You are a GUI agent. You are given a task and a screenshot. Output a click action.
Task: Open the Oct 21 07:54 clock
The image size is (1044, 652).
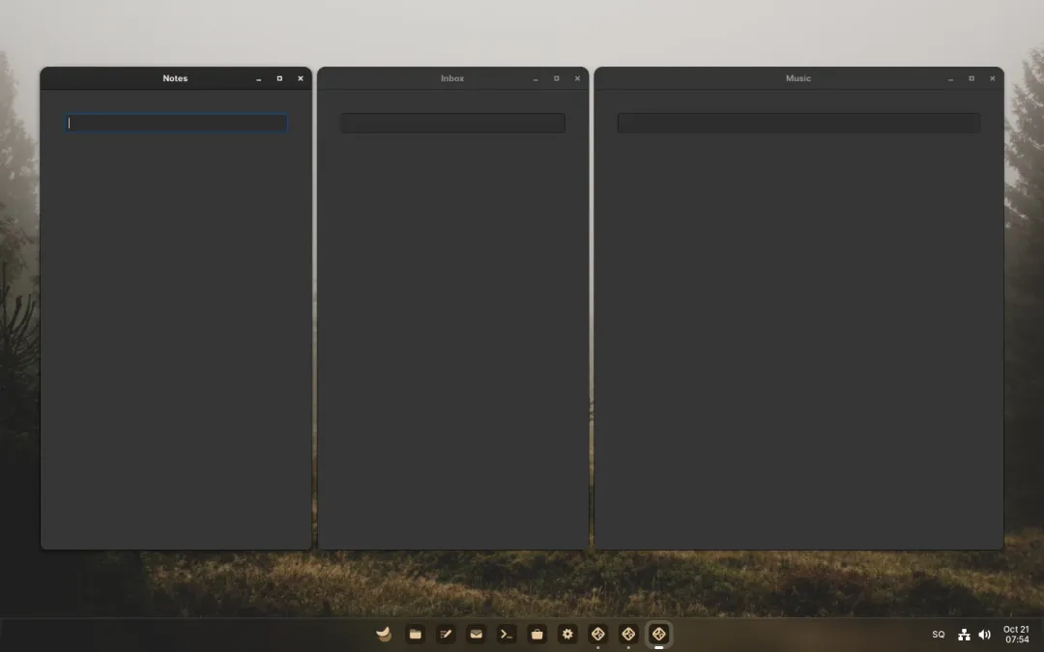coord(1016,635)
